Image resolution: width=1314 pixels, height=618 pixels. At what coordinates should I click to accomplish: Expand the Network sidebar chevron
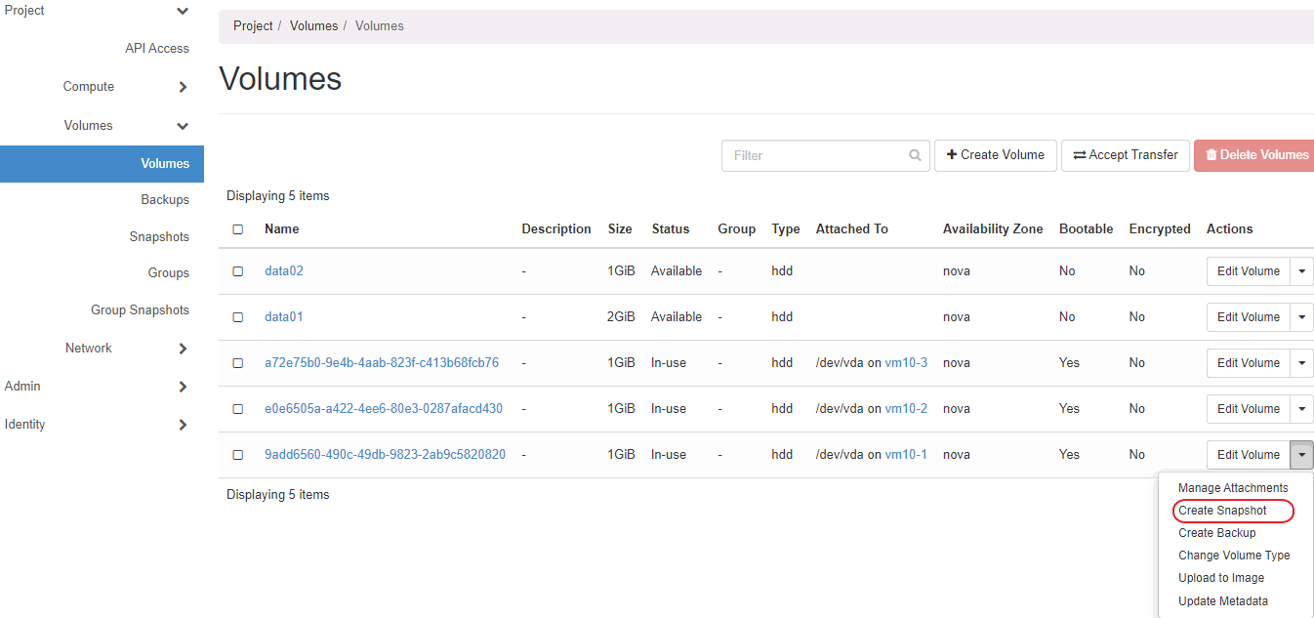pyautogui.click(x=183, y=349)
